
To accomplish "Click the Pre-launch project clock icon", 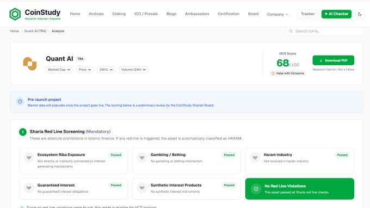I will click(20, 101).
